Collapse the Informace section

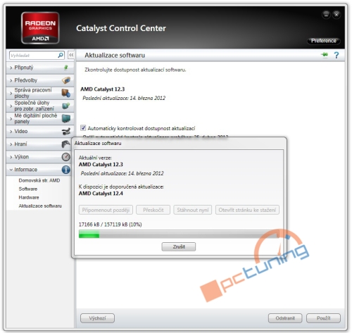pyautogui.click(x=39, y=170)
